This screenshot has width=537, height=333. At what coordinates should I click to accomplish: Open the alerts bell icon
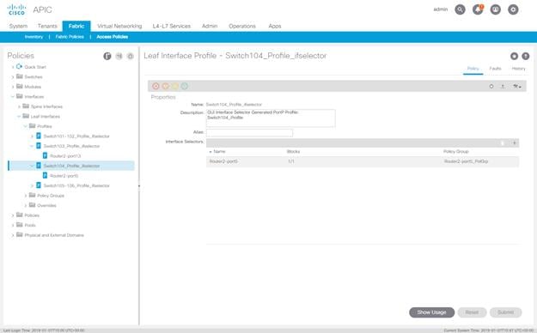[478, 9]
